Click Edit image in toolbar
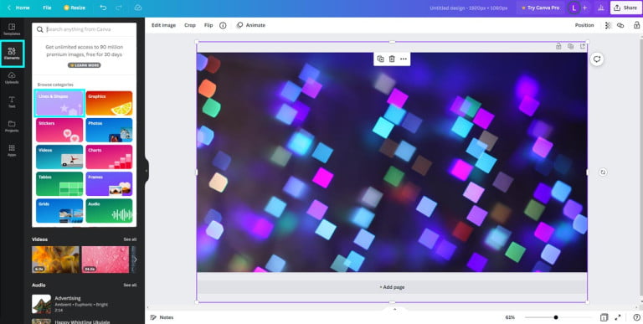643x324 pixels. pos(163,25)
